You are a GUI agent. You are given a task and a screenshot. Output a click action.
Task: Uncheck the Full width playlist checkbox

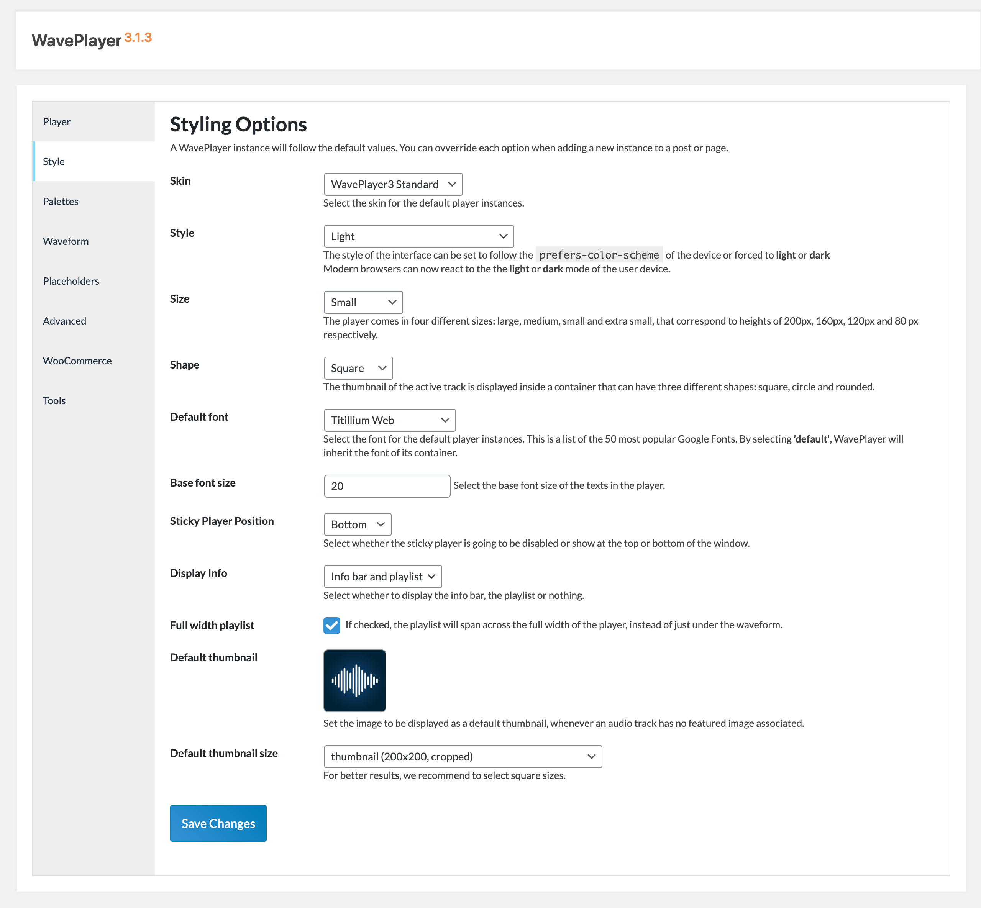[x=332, y=625]
